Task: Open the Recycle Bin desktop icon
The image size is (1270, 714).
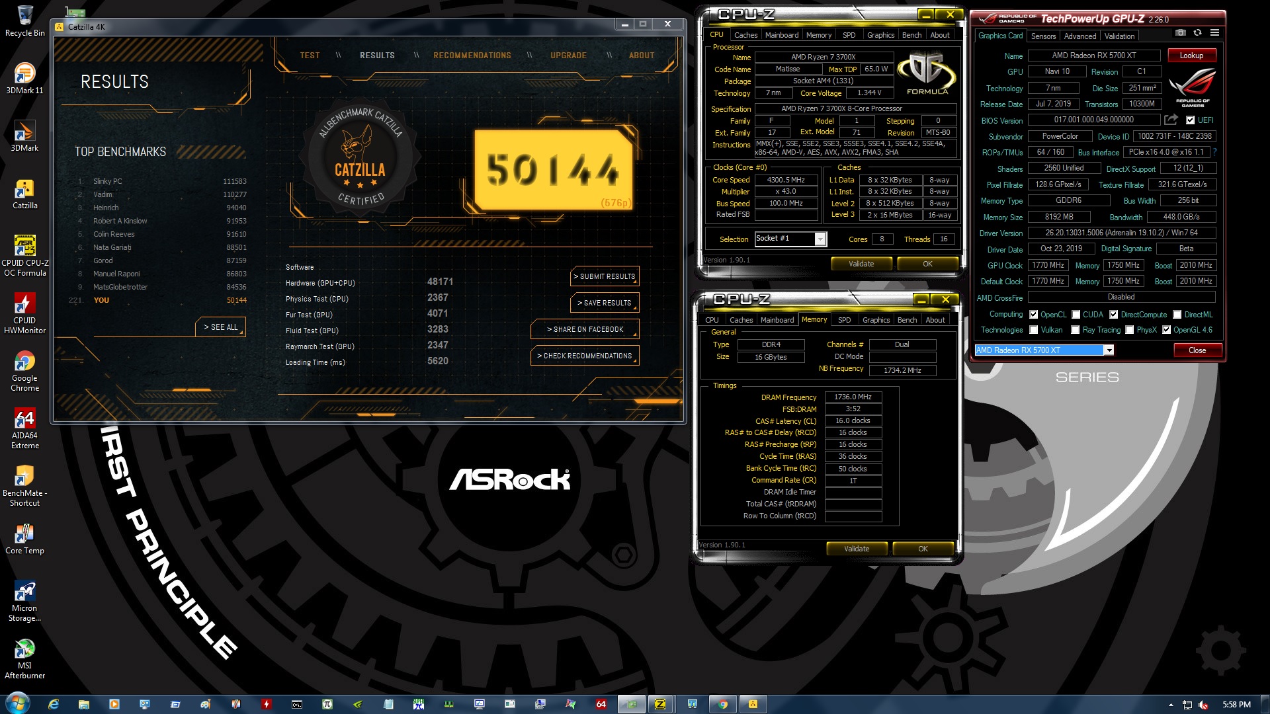Action: point(25,21)
